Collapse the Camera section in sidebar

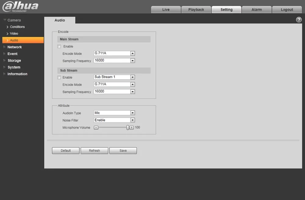click(x=12, y=20)
